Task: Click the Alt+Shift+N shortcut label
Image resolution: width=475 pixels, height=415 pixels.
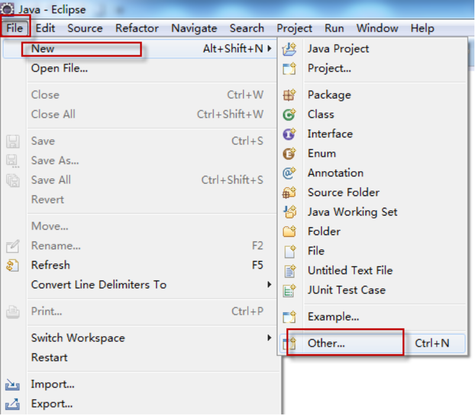Action: tap(233, 49)
